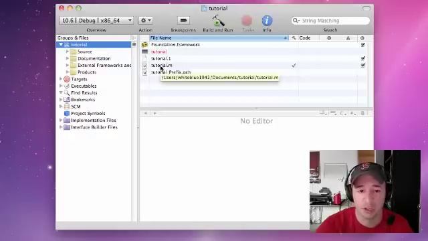Click the build status hammer column header
The image size is (428, 241).
point(294,38)
